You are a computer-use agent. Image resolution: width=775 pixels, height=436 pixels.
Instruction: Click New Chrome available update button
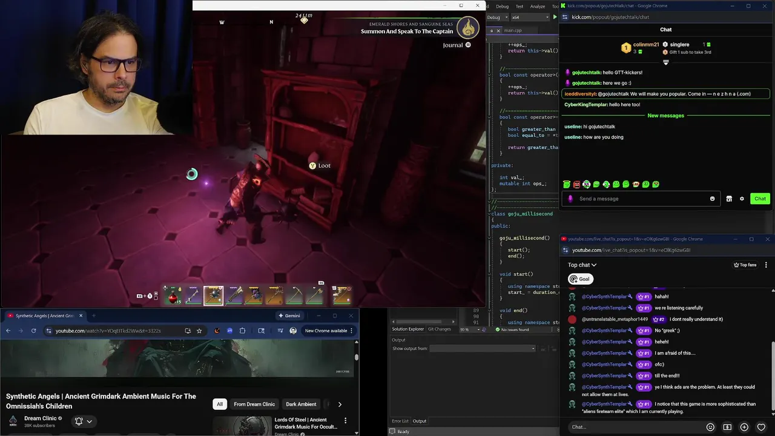click(x=326, y=331)
